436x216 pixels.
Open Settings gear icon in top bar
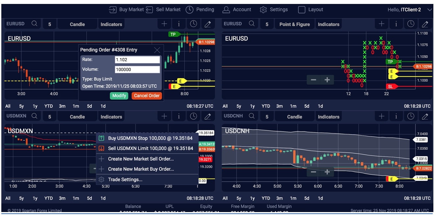(263, 10)
